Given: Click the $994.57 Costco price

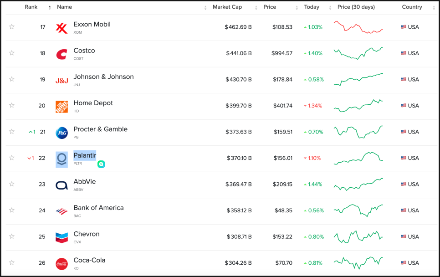Looking at the screenshot, I should click(x=282, y=53).
